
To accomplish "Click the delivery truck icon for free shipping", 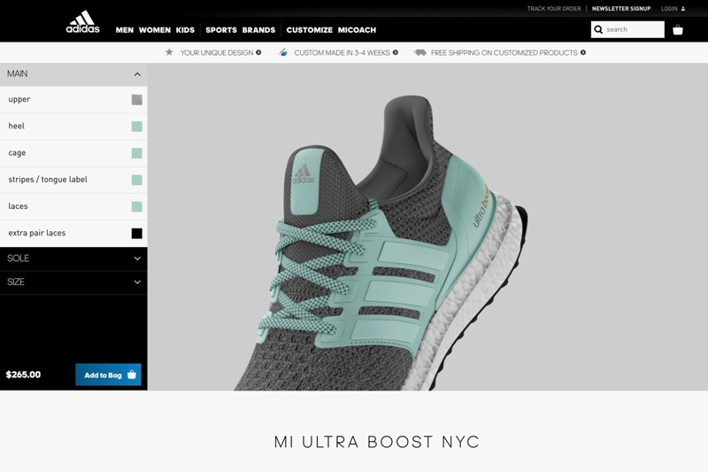I will pos(419,52).
